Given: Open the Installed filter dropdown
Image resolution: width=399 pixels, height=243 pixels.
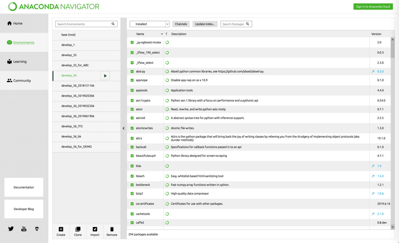Looking at the screenshot, I should point(150,24).
